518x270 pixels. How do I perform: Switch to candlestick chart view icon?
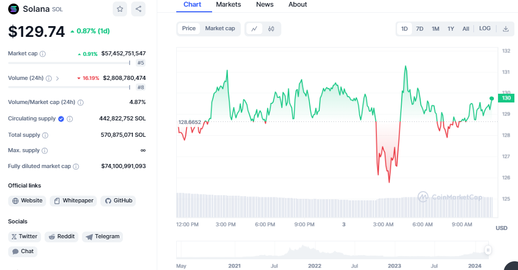(271, 29)
